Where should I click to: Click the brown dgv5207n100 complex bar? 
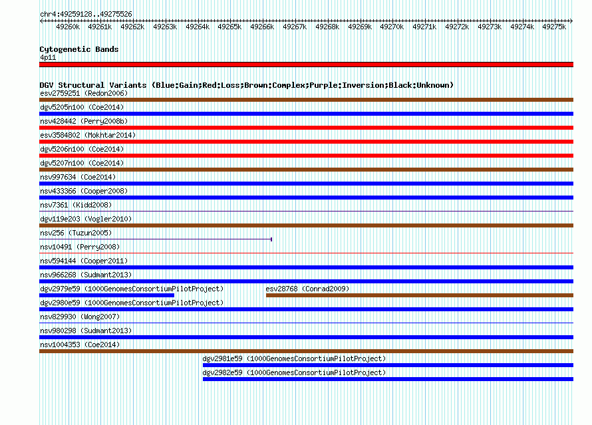point(306,170)
